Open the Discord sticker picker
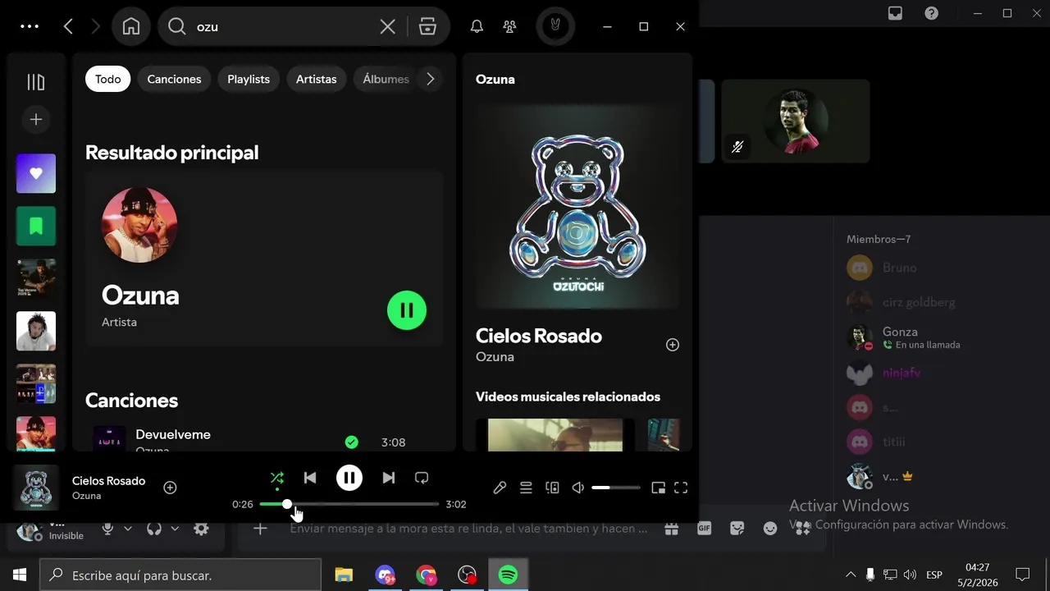The image size is (1050, 591). (x=737, y=529)
